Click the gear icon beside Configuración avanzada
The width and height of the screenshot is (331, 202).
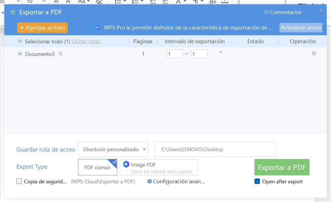(149, 181)
